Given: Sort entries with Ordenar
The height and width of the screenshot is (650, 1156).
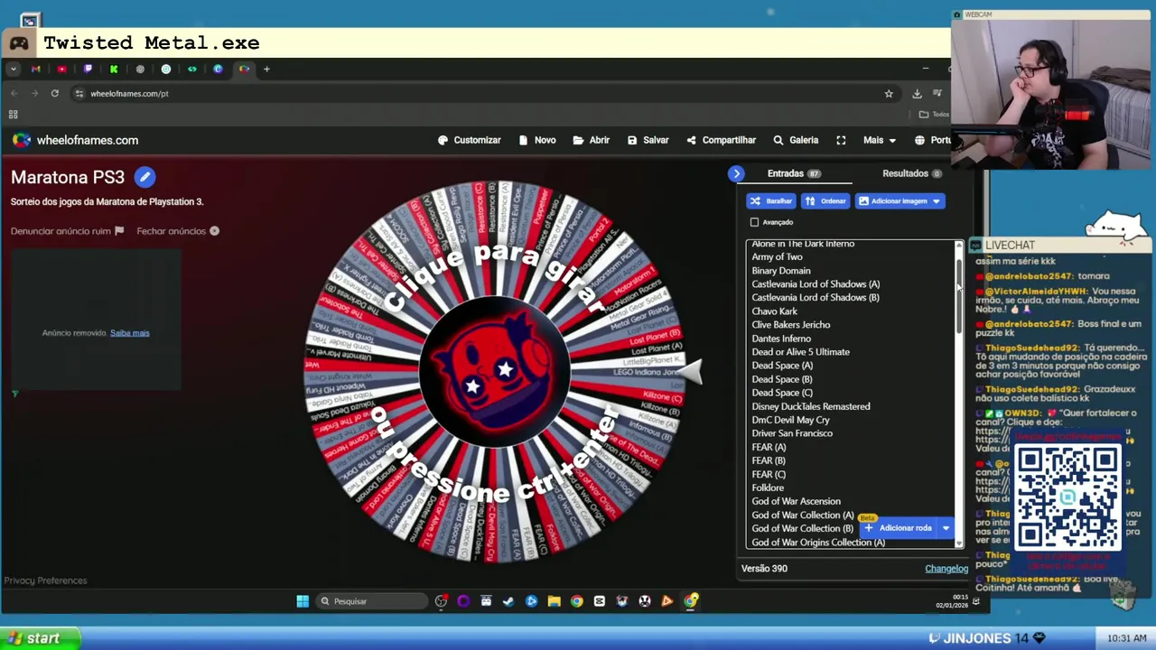Looking at the screenshot, I should tap(825, 201).
